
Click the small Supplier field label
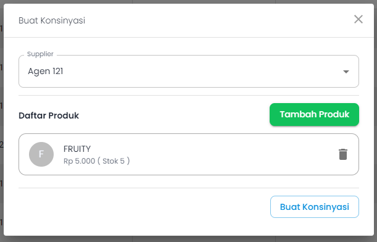(x=40, y=54)
